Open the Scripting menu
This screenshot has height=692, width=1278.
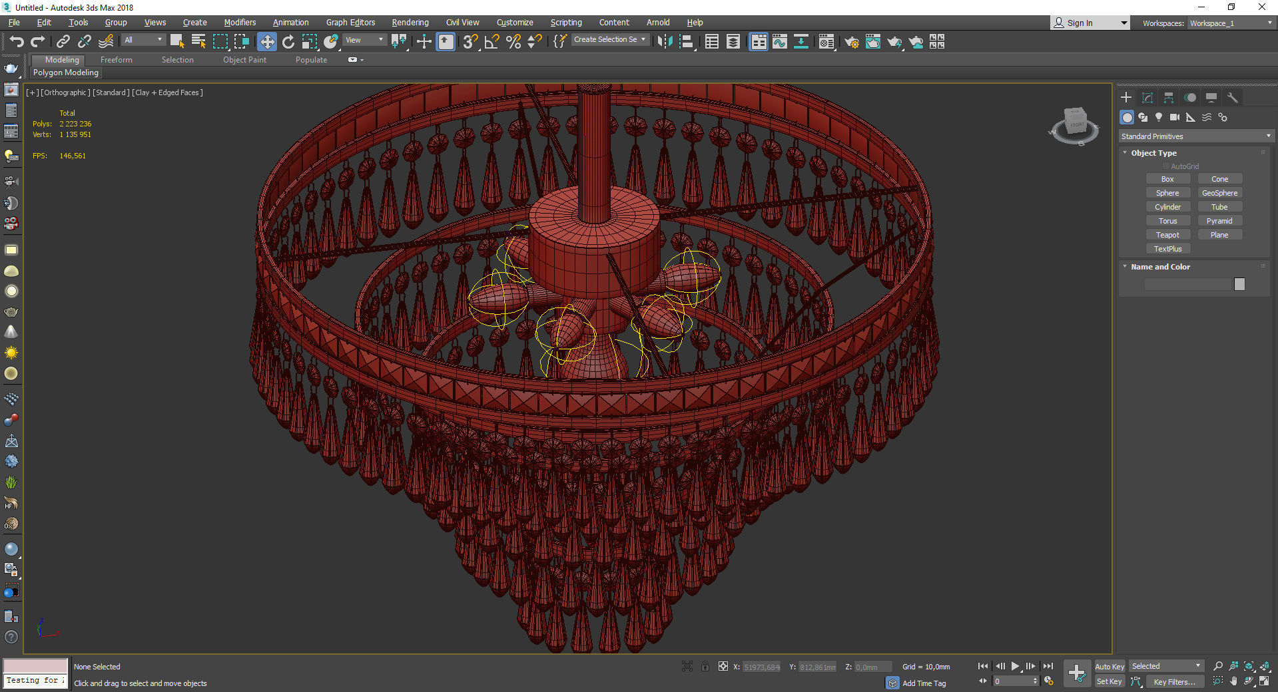[x=566, y=23]
